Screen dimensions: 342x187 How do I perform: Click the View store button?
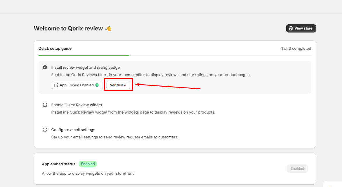pyautogui.click(x=301, y=28)
